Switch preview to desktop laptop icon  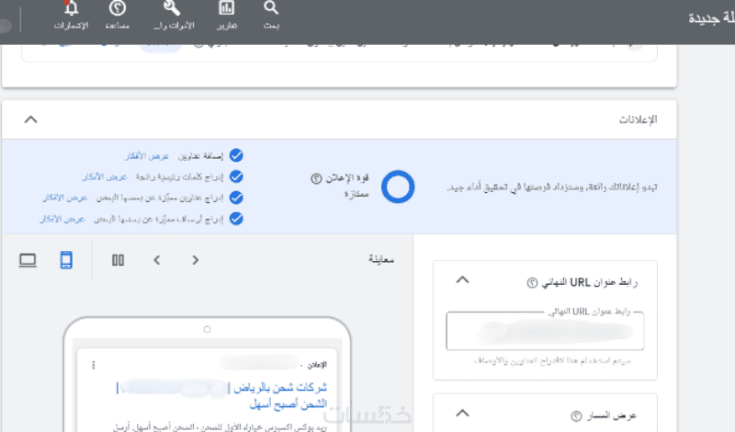click(x=28, y=260)
